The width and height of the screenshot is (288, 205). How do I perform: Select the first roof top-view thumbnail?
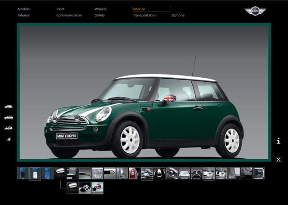(x=23, y=173)
